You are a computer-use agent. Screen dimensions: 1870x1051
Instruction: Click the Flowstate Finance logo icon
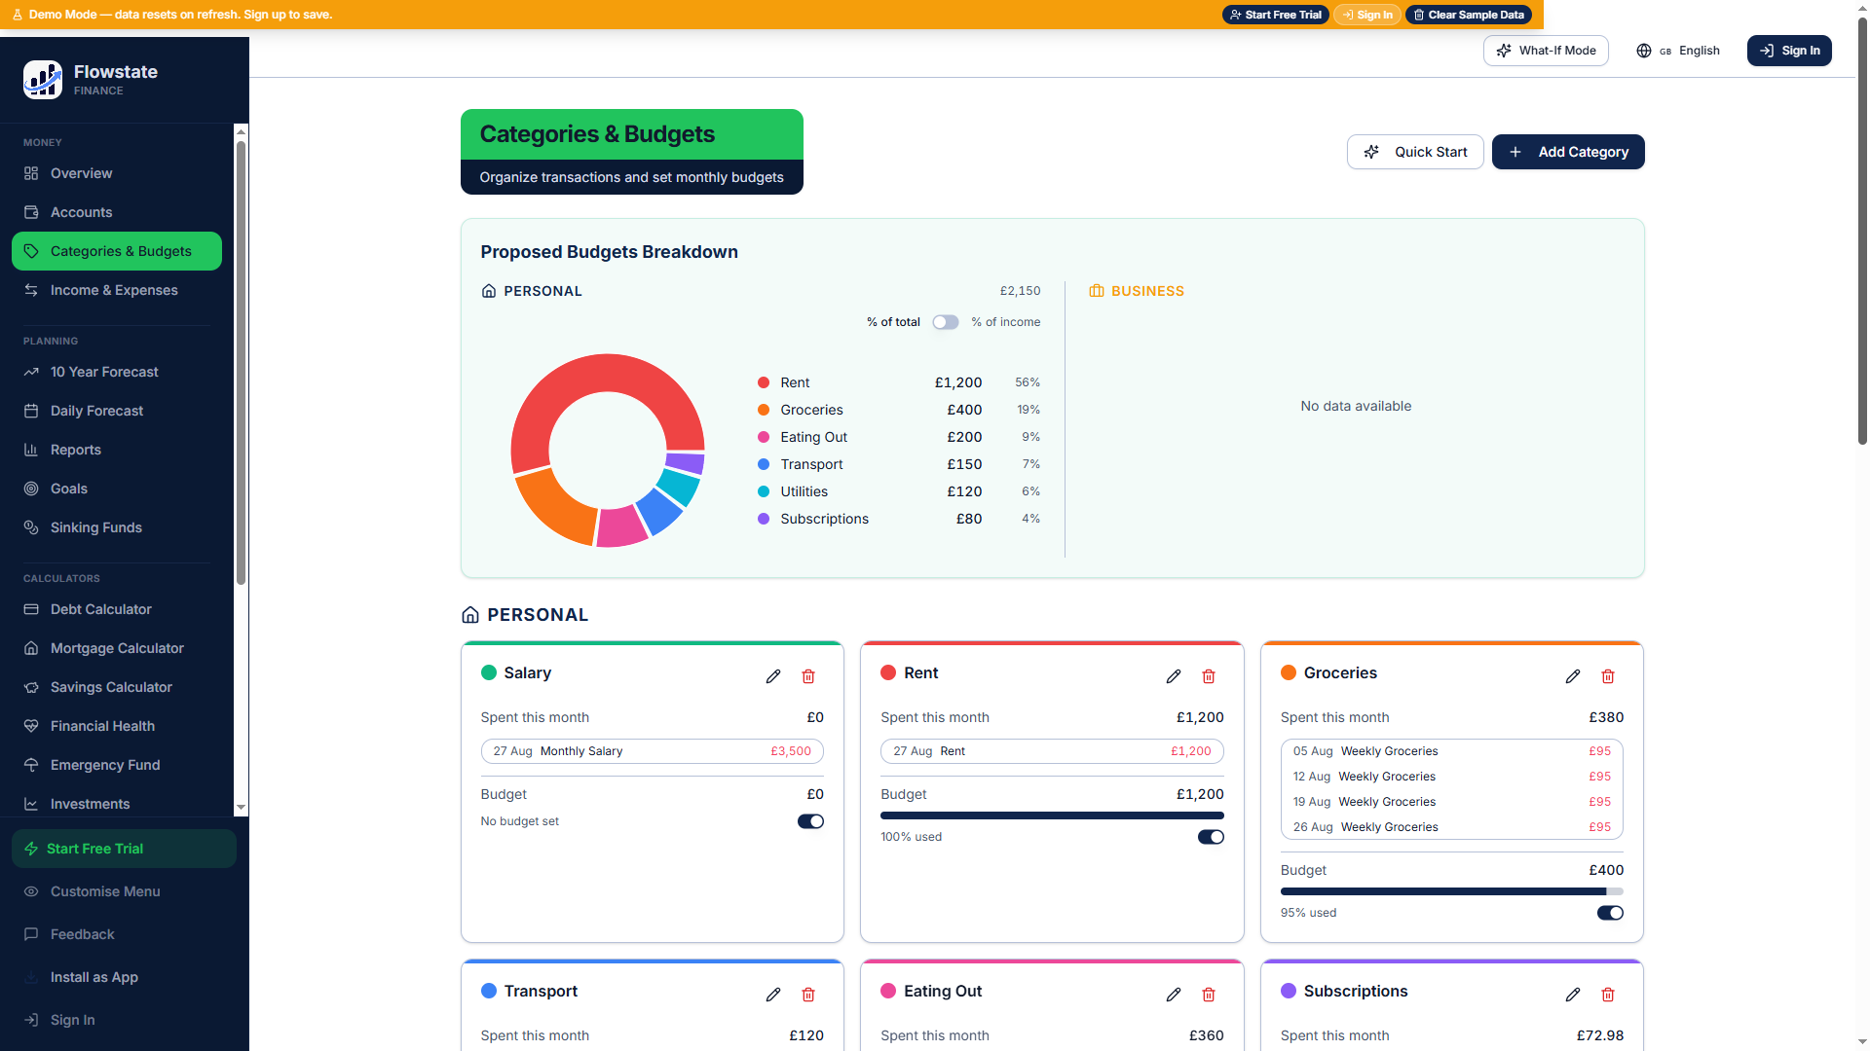pos(43,80)
